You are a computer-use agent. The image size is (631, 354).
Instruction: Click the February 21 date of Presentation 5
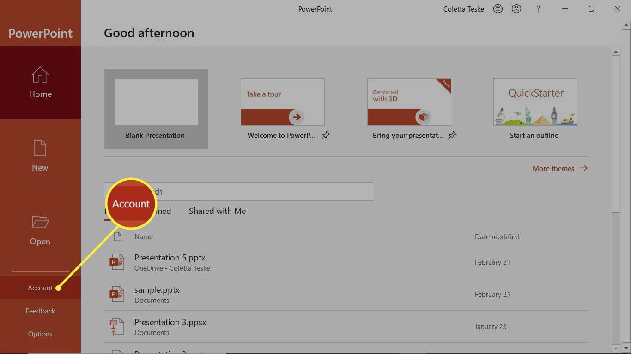(x=492, y=262)
